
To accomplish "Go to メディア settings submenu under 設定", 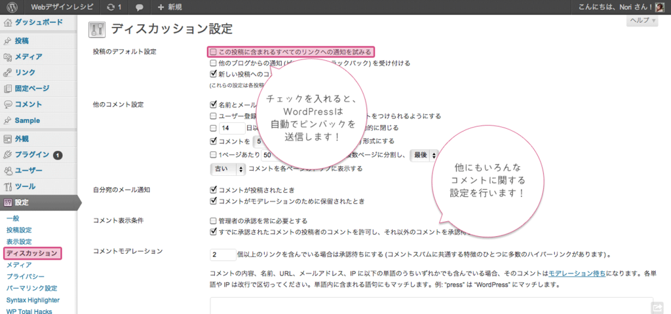I will click(x=19, y=265).
